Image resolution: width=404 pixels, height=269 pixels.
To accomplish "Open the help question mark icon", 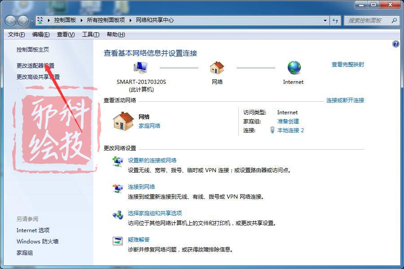I will coord(395,44).
